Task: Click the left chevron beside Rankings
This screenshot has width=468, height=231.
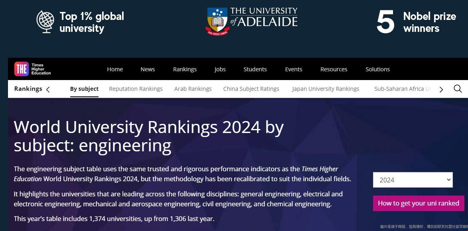Action: tap(48, 89)
